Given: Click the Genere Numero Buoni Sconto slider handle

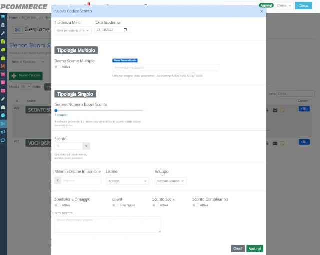Looking at the screenshot, I should pos(56,111).
